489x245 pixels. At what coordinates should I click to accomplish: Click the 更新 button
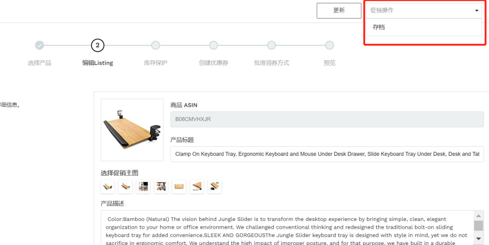pos(339,10)
